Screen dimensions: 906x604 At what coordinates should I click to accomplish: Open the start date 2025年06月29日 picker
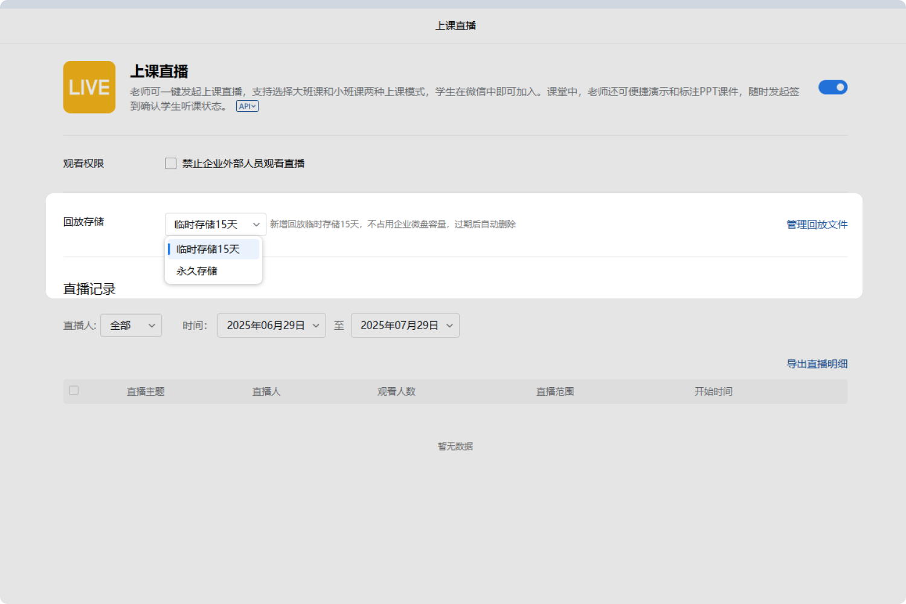(272, 326)
